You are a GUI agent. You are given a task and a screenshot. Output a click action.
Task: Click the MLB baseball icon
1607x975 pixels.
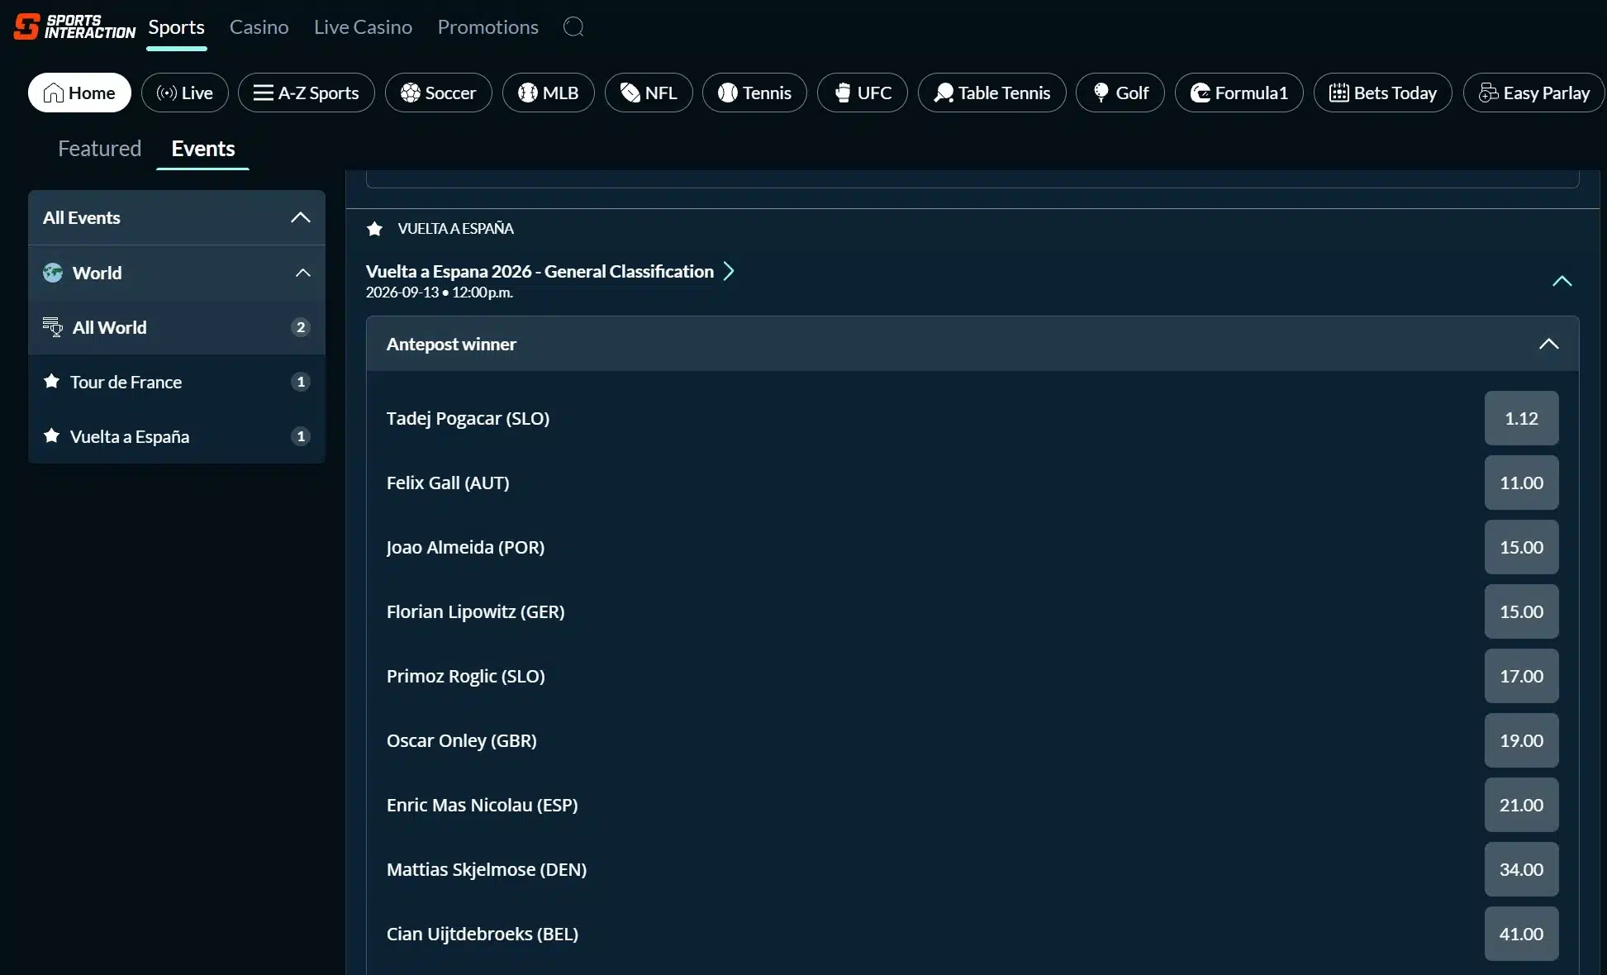tap(528, 93)
